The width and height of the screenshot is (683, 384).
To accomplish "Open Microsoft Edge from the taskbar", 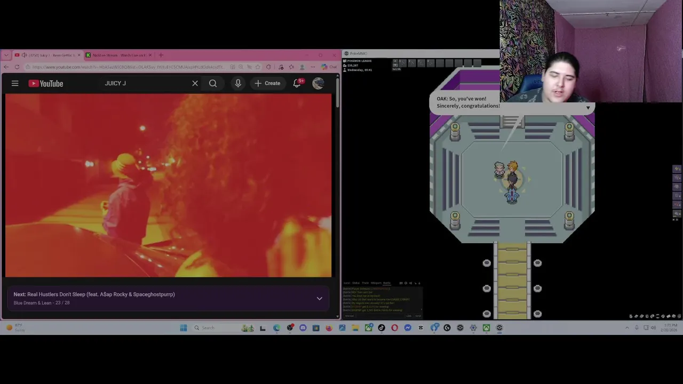I will [276, 327].
